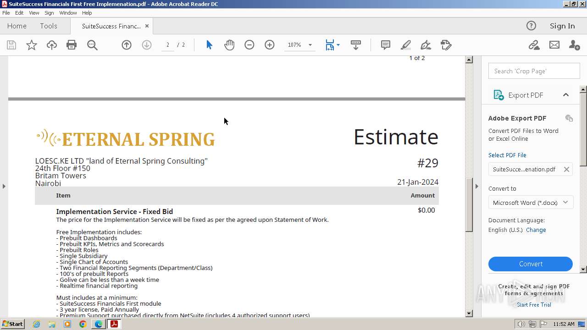The height and width of the screenshot is (330, 587).
Task: Click document scrollbar down arrow
Action: click(x=469, y=313)
